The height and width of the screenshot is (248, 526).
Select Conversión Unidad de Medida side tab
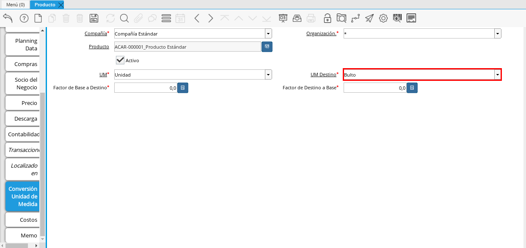[22, 196]
